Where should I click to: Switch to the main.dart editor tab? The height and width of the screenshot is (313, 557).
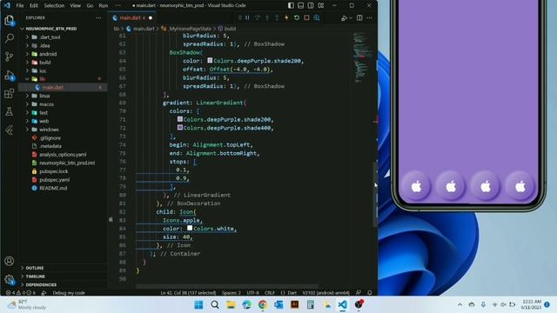pyautogui.click(x=131, y=17)
